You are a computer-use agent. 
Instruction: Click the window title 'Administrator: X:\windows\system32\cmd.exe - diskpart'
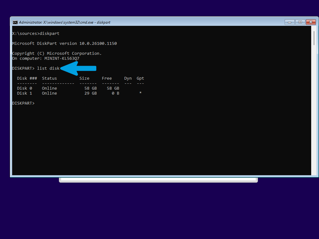click(x=64, y=22)
